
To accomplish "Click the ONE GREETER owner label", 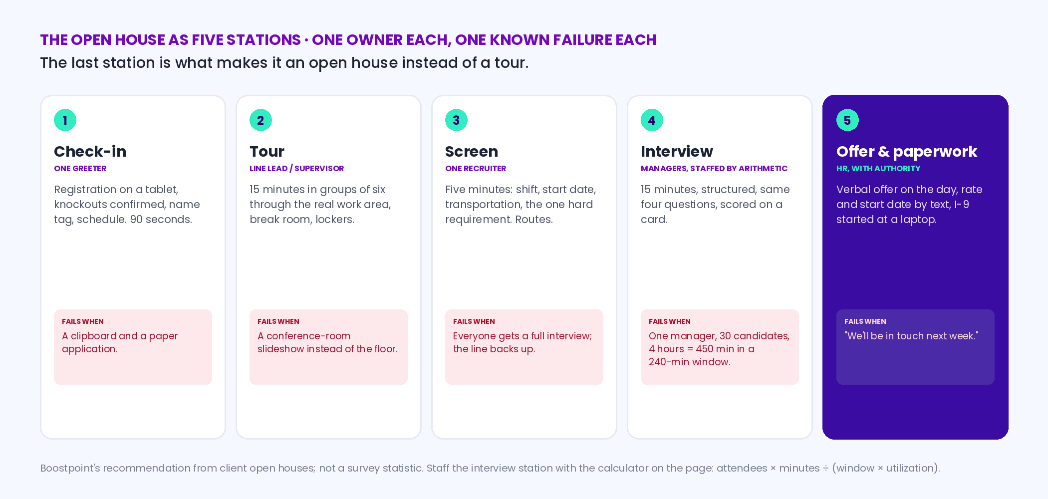I will pyautogui.click(x=80, y=169).
